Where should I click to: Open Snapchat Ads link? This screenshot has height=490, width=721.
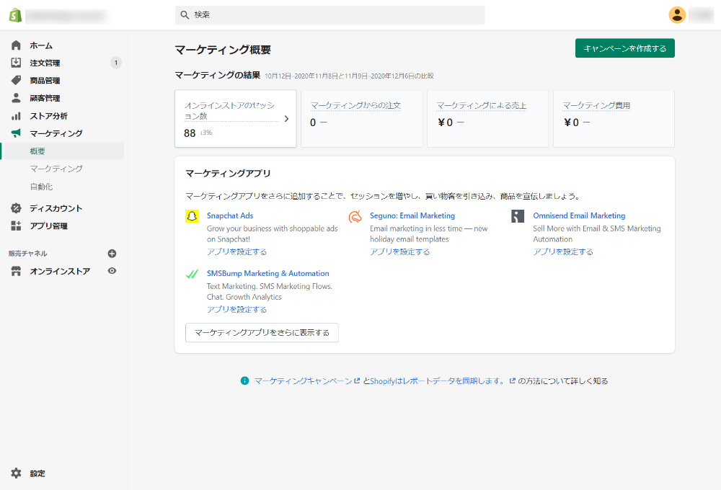[230, 215]
